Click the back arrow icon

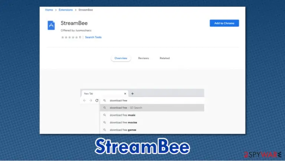click(85, 100)
